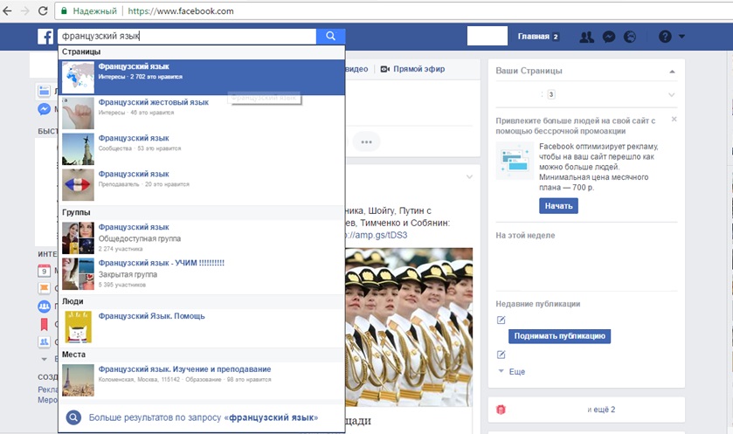Open News Feed icon in left sidebar

pos(44,91)
